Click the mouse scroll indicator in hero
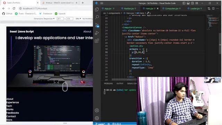This screenshot has height=125, width=222. [65, 87]
